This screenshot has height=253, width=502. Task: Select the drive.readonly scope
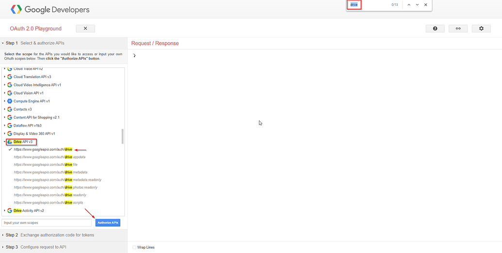(50, 195)
